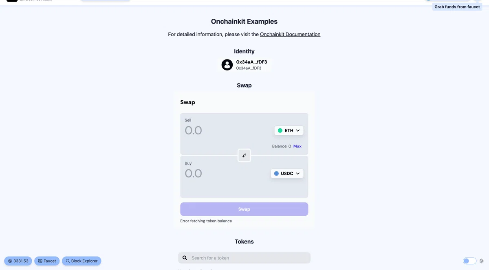Open the Faucet button

[x=47, y=261]
